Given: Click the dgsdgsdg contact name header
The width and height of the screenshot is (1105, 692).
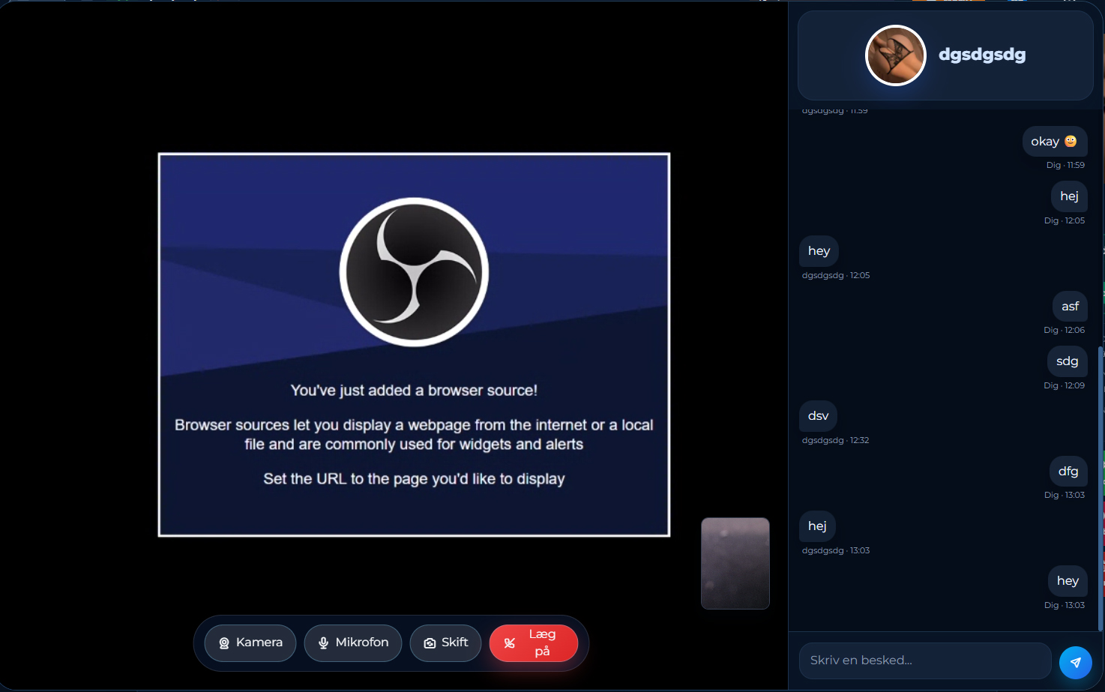Looking at the screenshot, I should [982, 55].
